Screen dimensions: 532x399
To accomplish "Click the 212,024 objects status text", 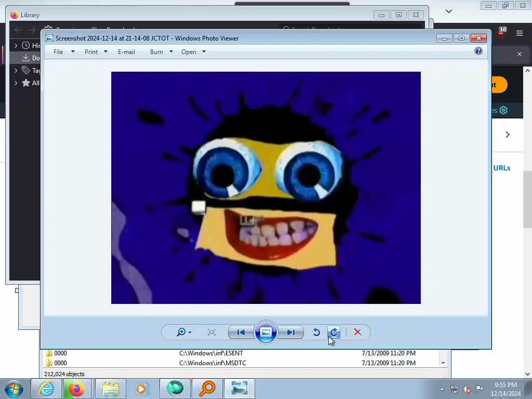I will tap(64, 374).
